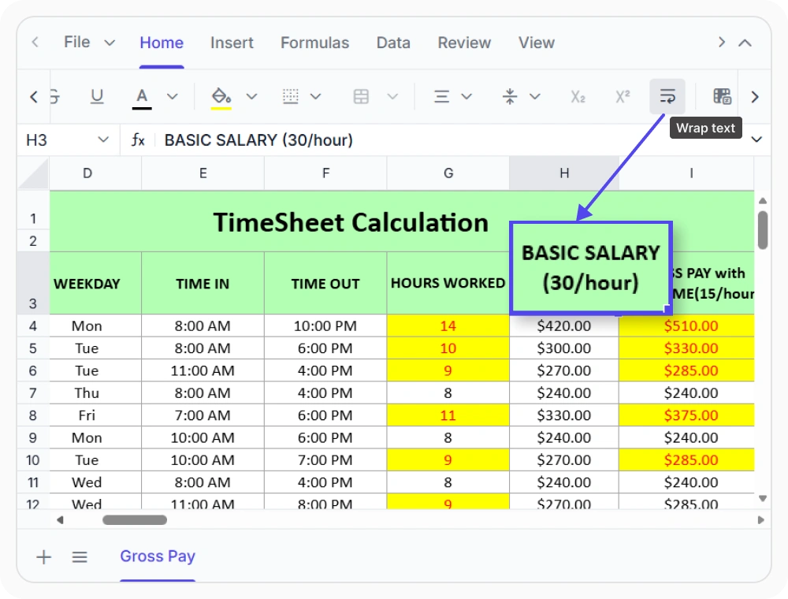
Task: Select column F header
Action: coord(325,173)
